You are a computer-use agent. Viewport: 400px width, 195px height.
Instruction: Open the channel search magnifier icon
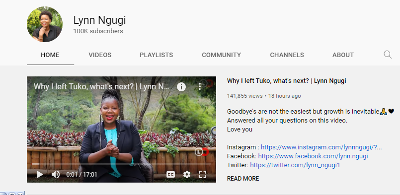coord(388,55)
